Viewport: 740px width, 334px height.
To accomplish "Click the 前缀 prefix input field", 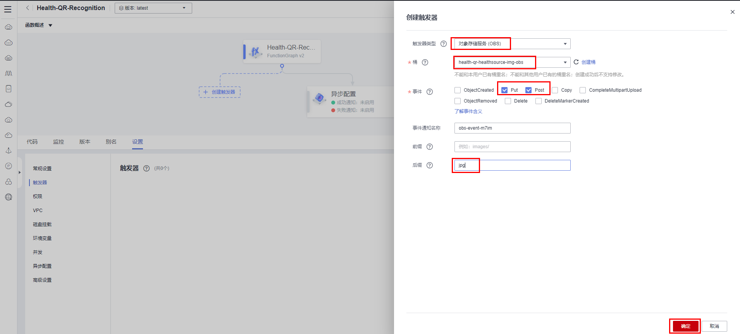I will click(x=512, y=147).
